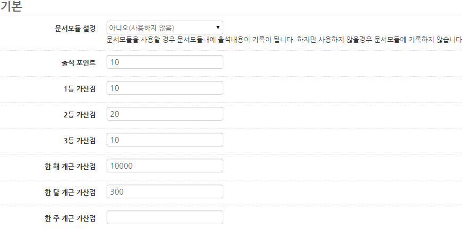Screen dimensions: 462x229
Task: Select the 아니오(사용하지 않음) combo box value
Action: click(159, 28)
